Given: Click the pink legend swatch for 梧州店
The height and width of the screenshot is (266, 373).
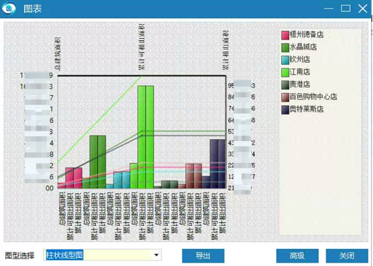Looking at the screenshot, I should coord(285,35).
